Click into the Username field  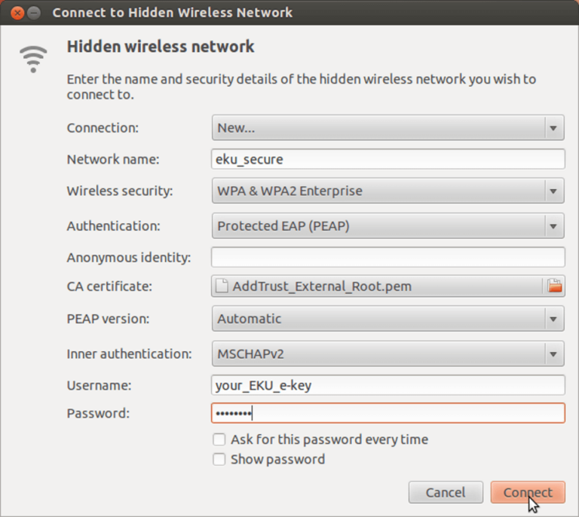click(x=388, y=385)
